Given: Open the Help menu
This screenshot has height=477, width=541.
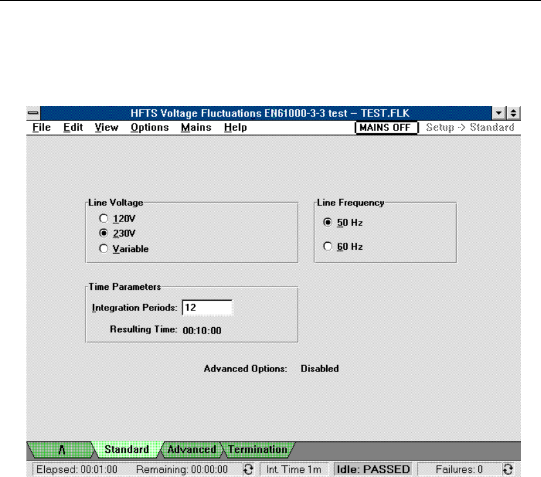Looking at the screenshot, I should (x=235, y=127).
